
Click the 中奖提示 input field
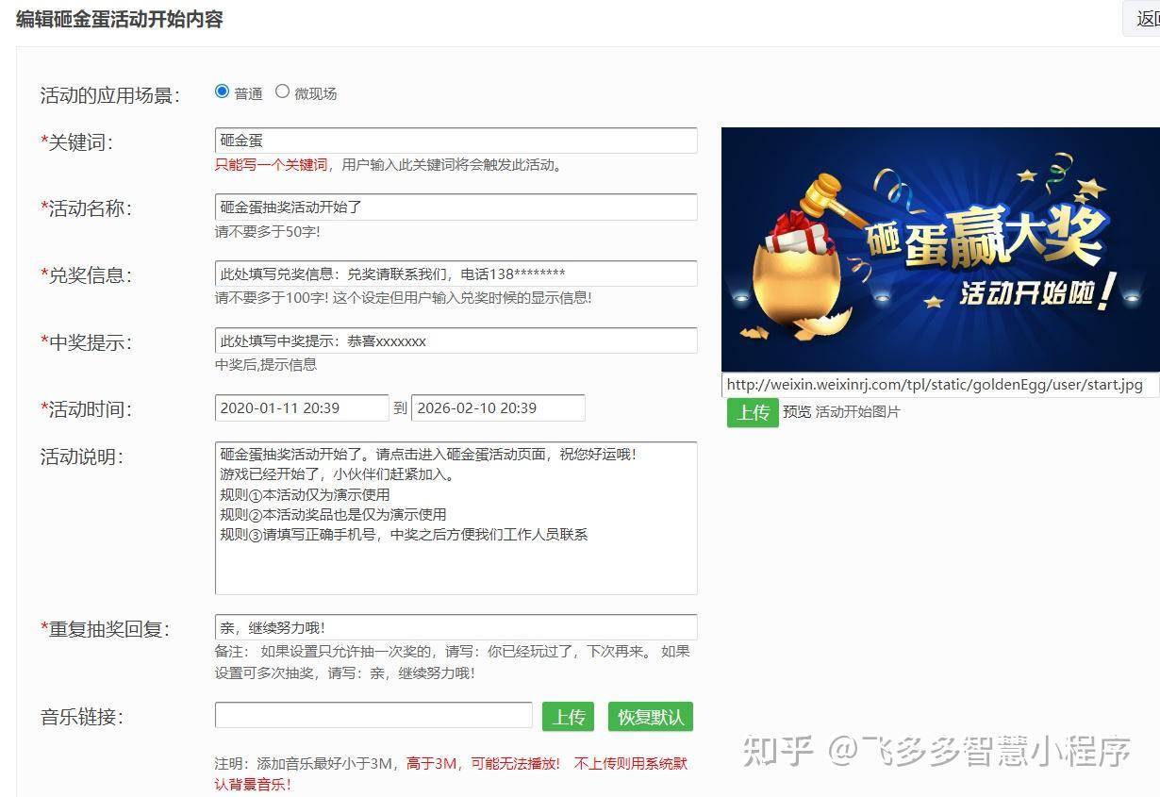(456, 341)
